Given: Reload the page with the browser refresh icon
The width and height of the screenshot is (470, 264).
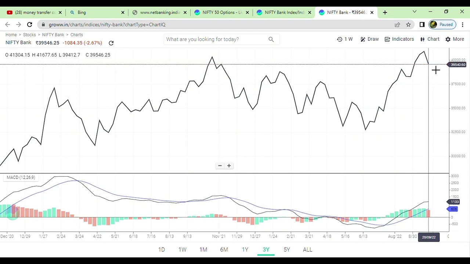Looking at the screenshot, I should coord(30,25).
